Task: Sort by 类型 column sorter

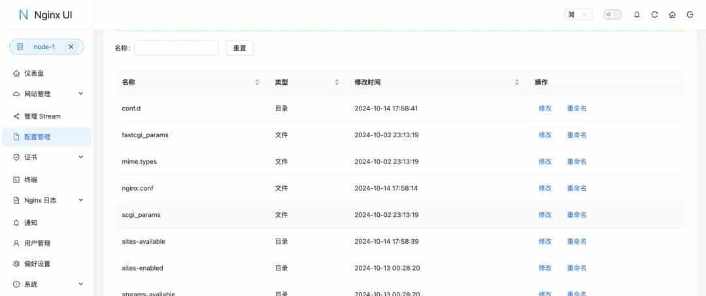Action: (x=337, y=82)
